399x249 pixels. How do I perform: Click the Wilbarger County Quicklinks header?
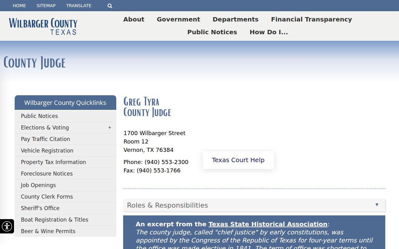(65, 103)
